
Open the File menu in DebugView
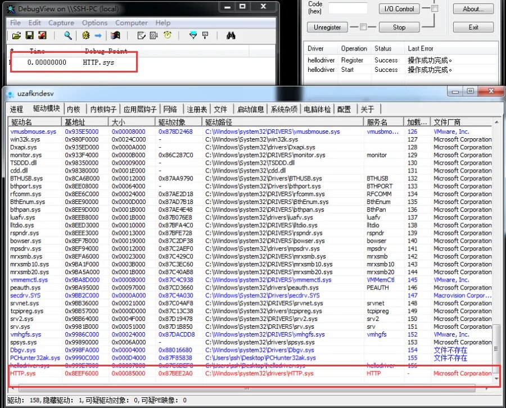pos(15,23)
